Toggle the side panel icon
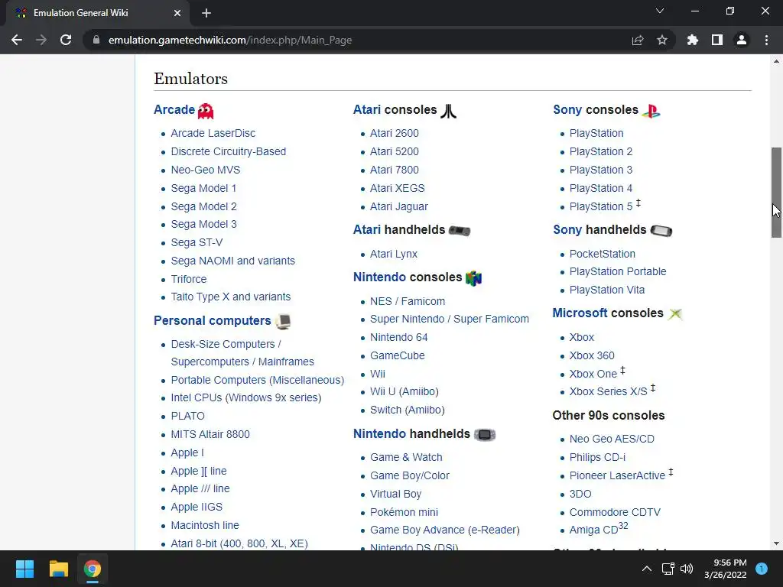The height and width of the screenshot is (587, 783). 717,40
